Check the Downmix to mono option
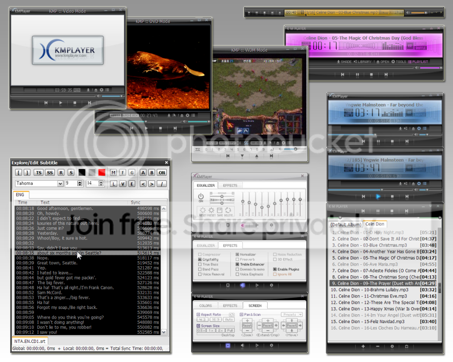 click(x=237, y=269)
